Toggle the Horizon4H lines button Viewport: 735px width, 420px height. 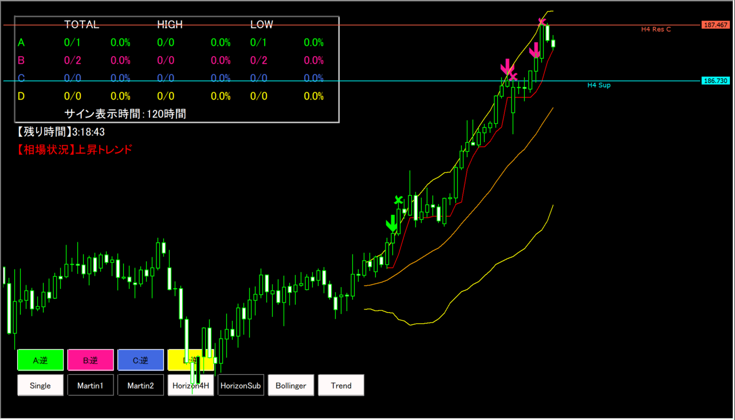191,386
